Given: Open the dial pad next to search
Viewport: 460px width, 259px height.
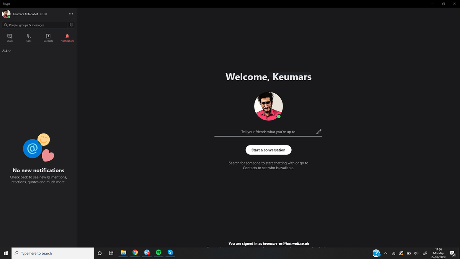Looking at the screenshot, I should click(71, 25).
